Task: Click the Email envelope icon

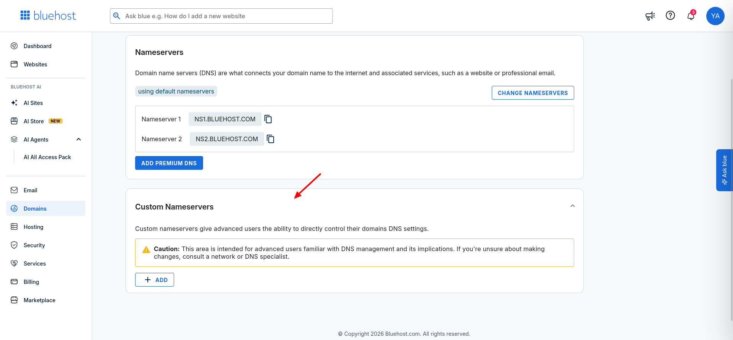Action: click(x=14, y=190)
